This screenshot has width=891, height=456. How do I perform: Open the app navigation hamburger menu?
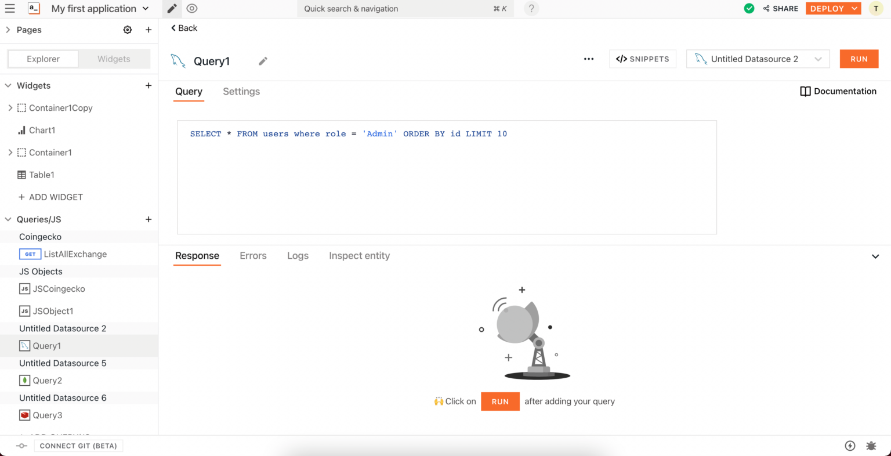click(10, 9)
